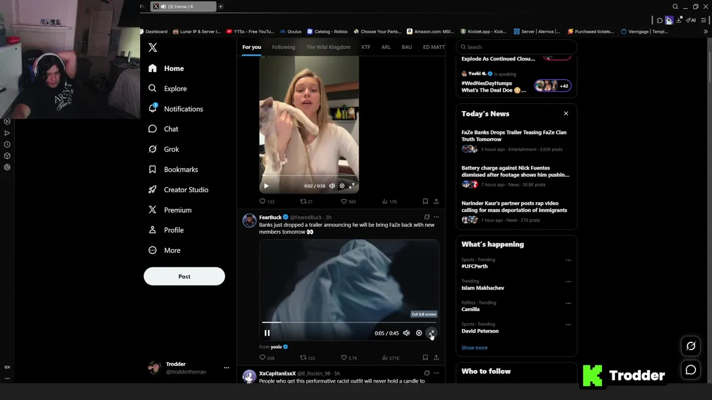Open Premium from the sidebar

(x=170, y=210)
